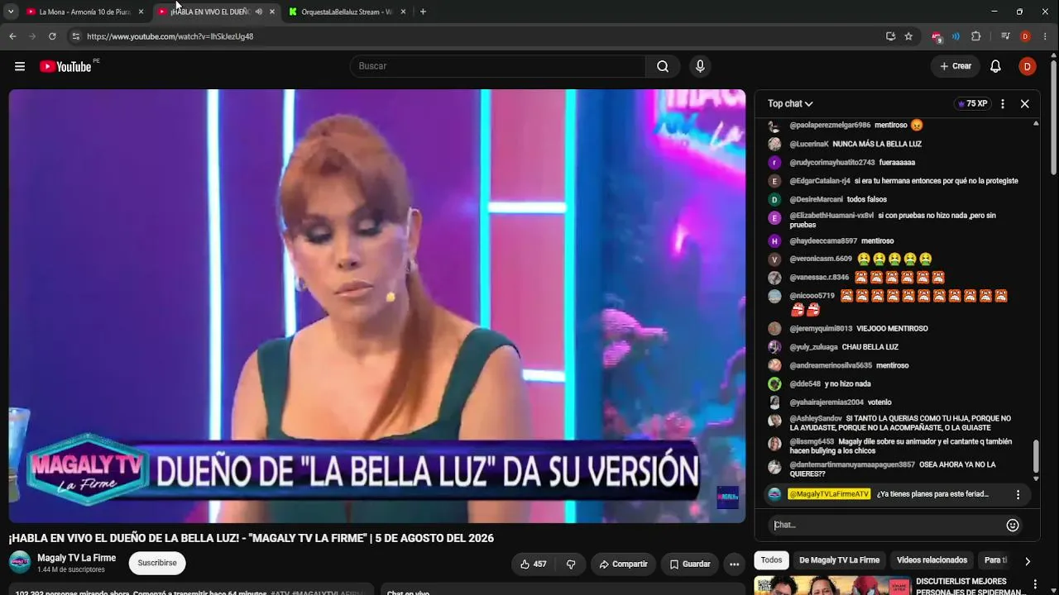Open the red extension with badge

(937, 37)
